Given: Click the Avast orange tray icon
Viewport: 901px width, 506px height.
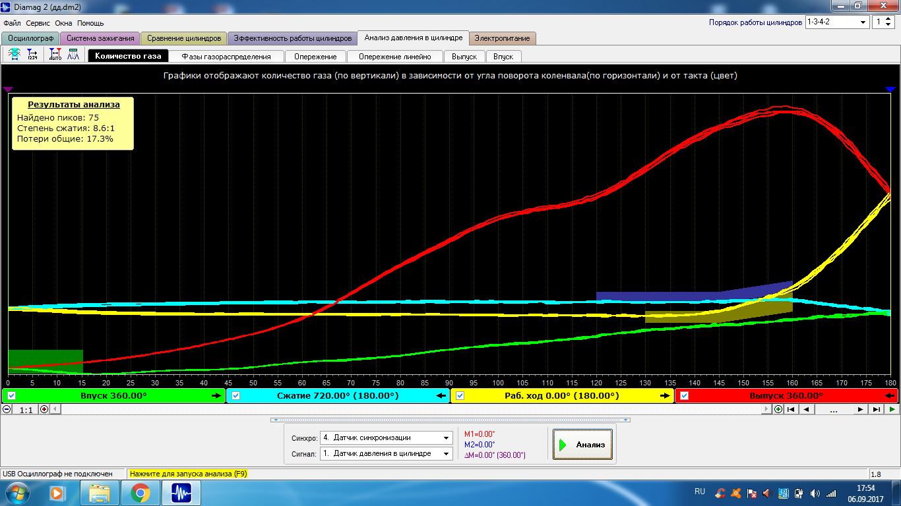Looking at the screenshot, I should [x=736, y=493].
